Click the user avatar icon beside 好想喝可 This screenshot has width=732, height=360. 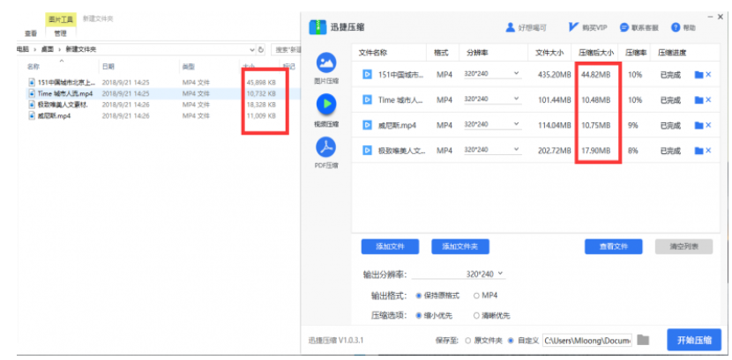(x=510, y=27)
